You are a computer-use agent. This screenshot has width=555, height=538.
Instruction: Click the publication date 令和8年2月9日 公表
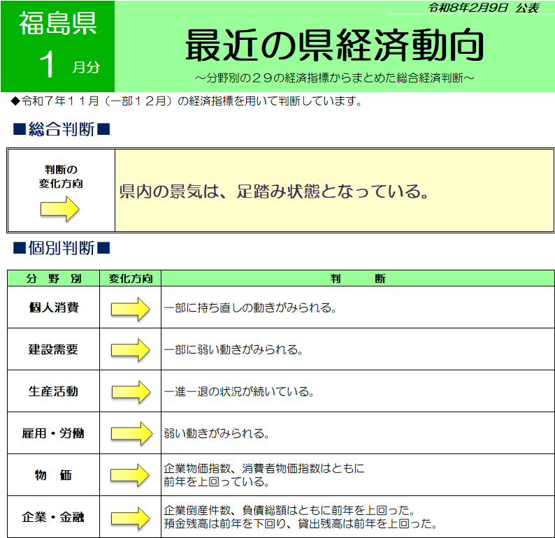(x=483, y=8)
